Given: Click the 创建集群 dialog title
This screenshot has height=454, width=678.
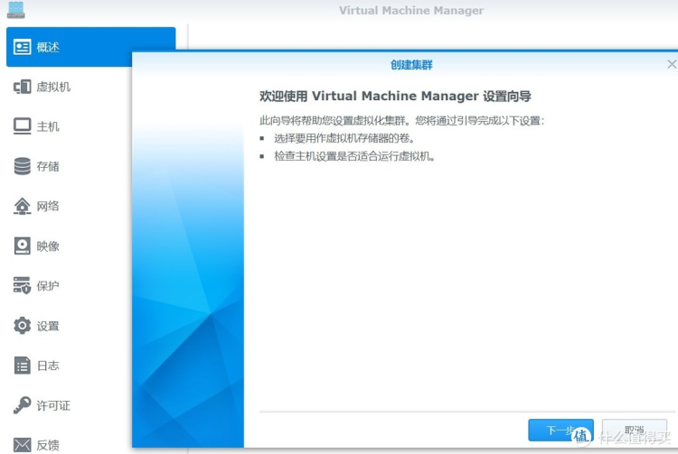Looking at the screenshot, I should [411, 65].
